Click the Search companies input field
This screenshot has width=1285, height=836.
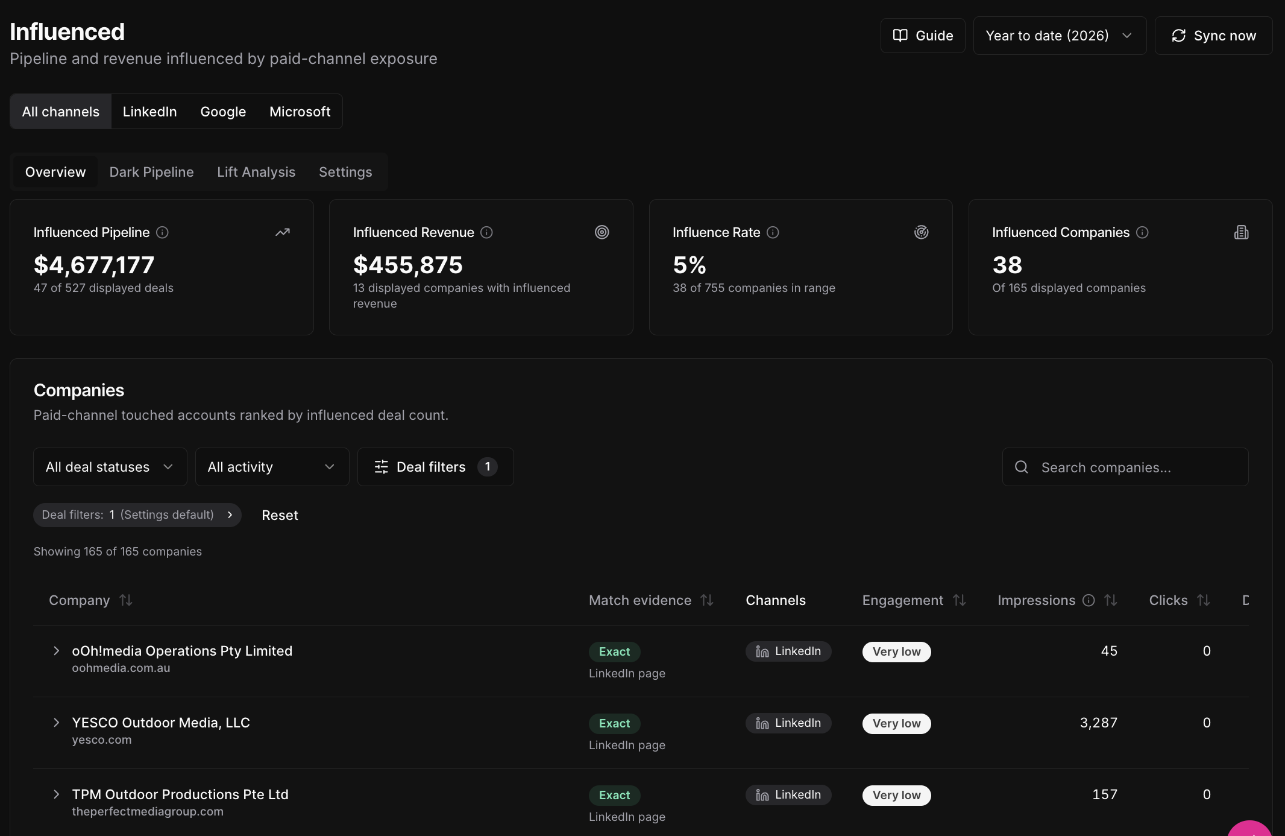coord(1125,467)
